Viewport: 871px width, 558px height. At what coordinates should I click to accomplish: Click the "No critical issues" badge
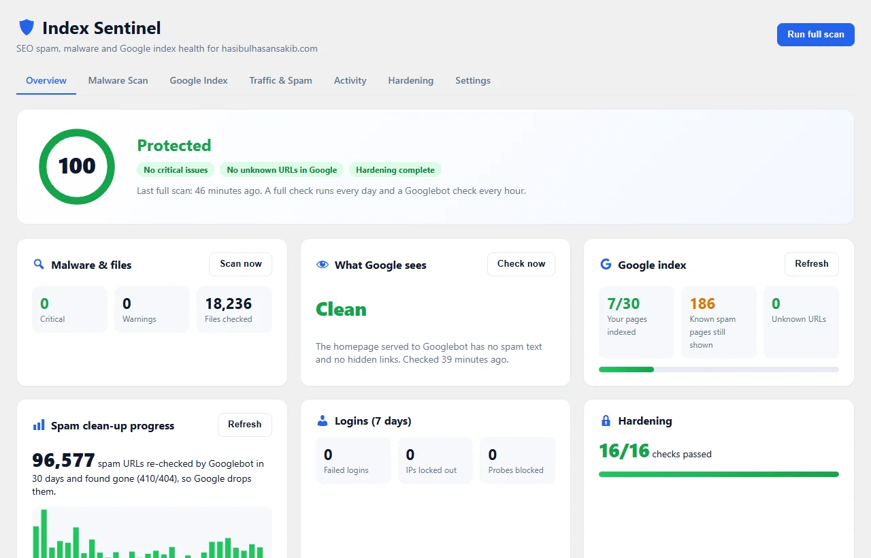(x=176, y=170)
